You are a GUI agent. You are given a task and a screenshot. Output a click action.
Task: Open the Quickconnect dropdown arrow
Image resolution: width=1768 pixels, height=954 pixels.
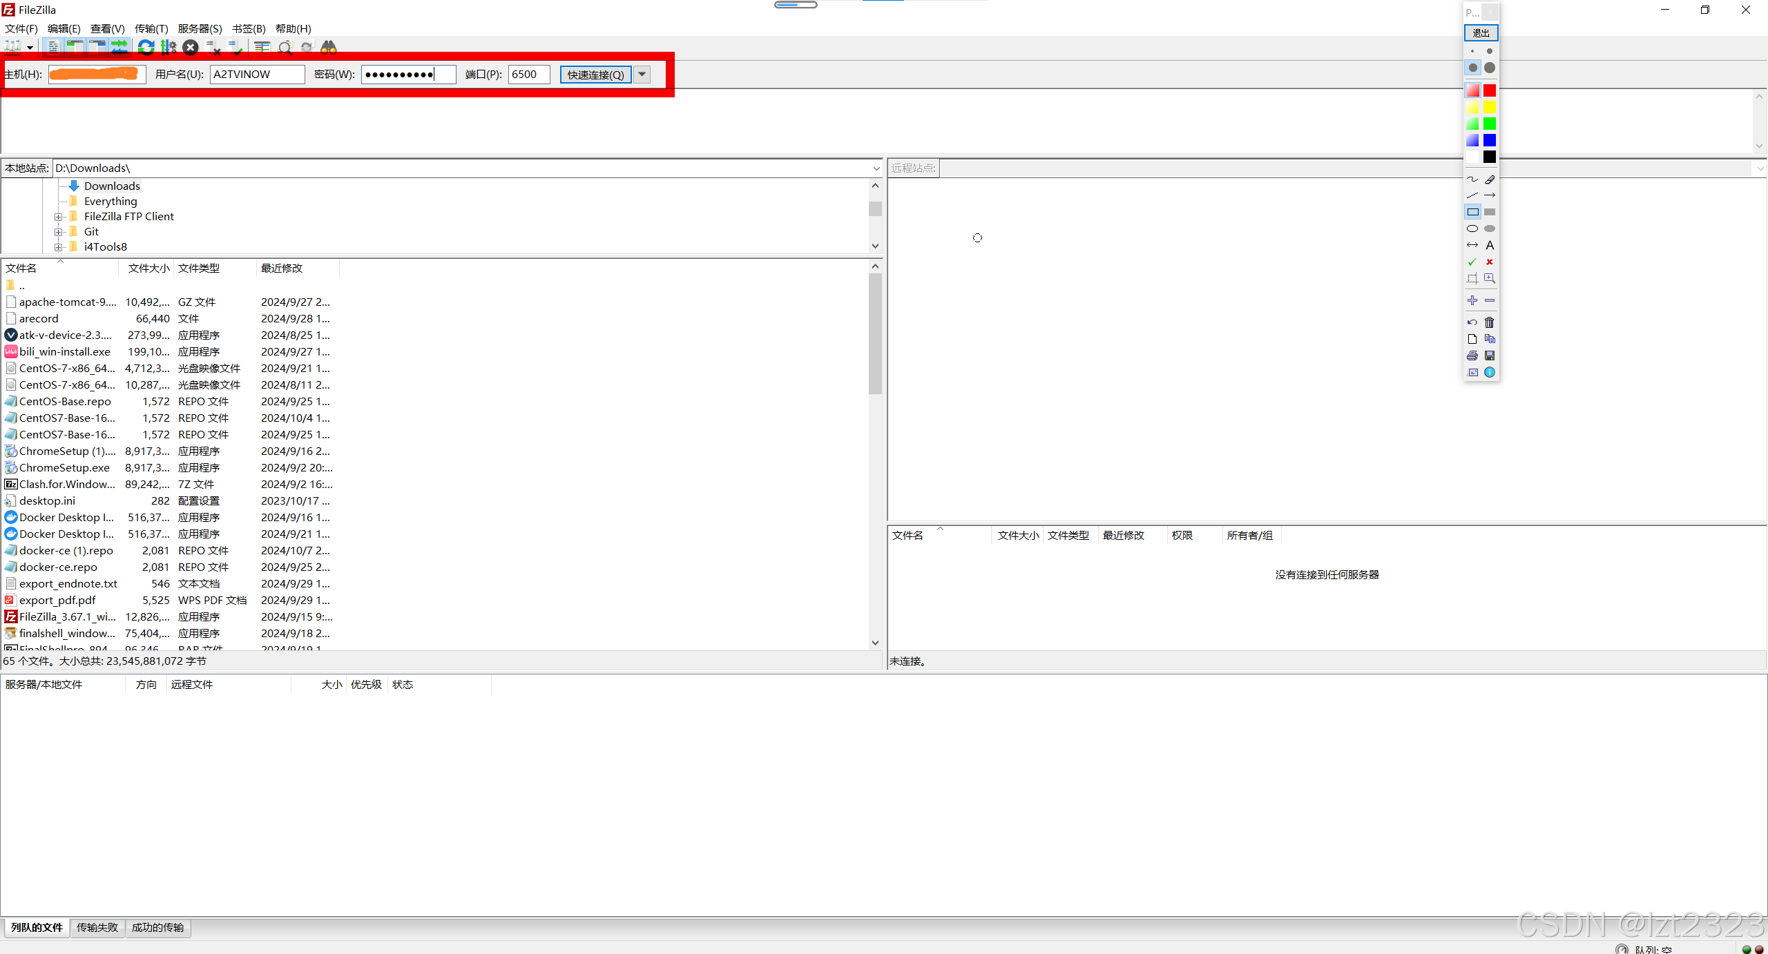pyautogui.click(x=642, y=74)
